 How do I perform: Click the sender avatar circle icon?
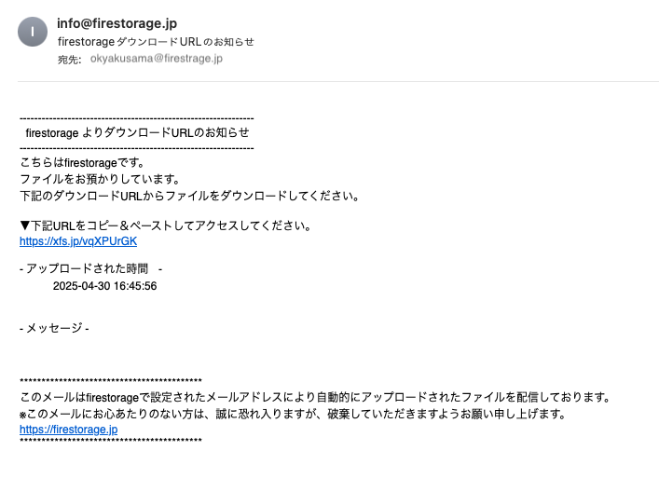click(x=33, y=32)
